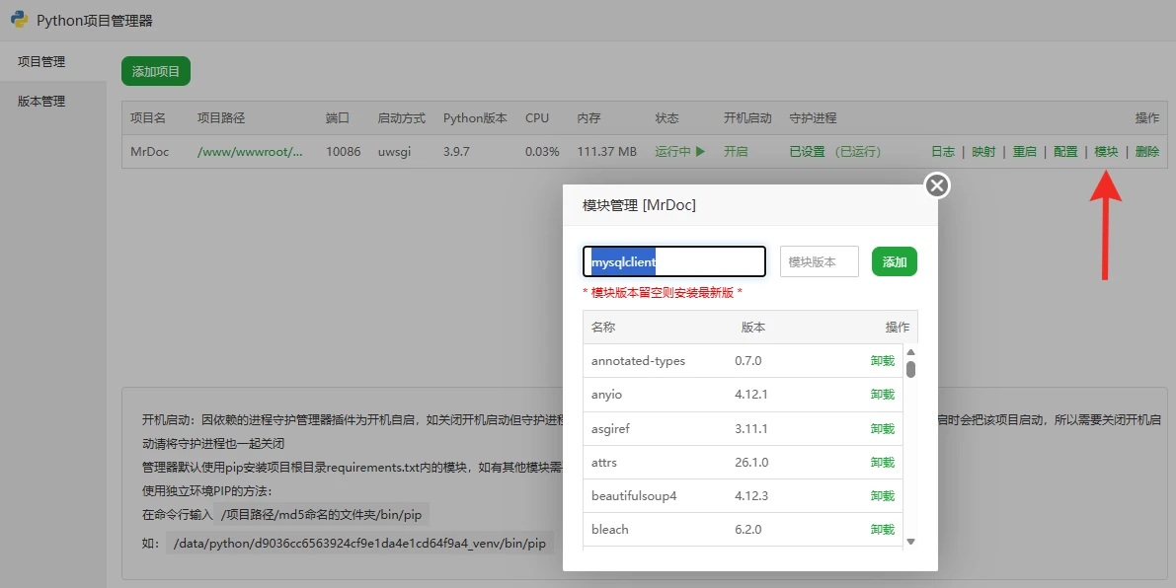Click 删除 link for MrDoc
This screenshot has width=1176, height=588.
click(x=1146, y=151)
